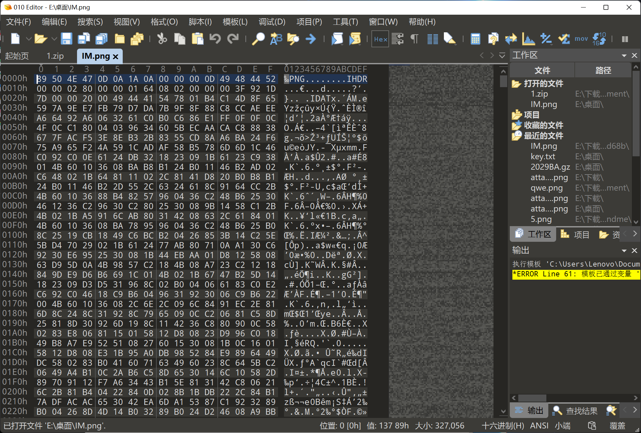Click the Goto blue arrow icon
The width and height of the screenshot is (641, 433).
coord(311,39)
